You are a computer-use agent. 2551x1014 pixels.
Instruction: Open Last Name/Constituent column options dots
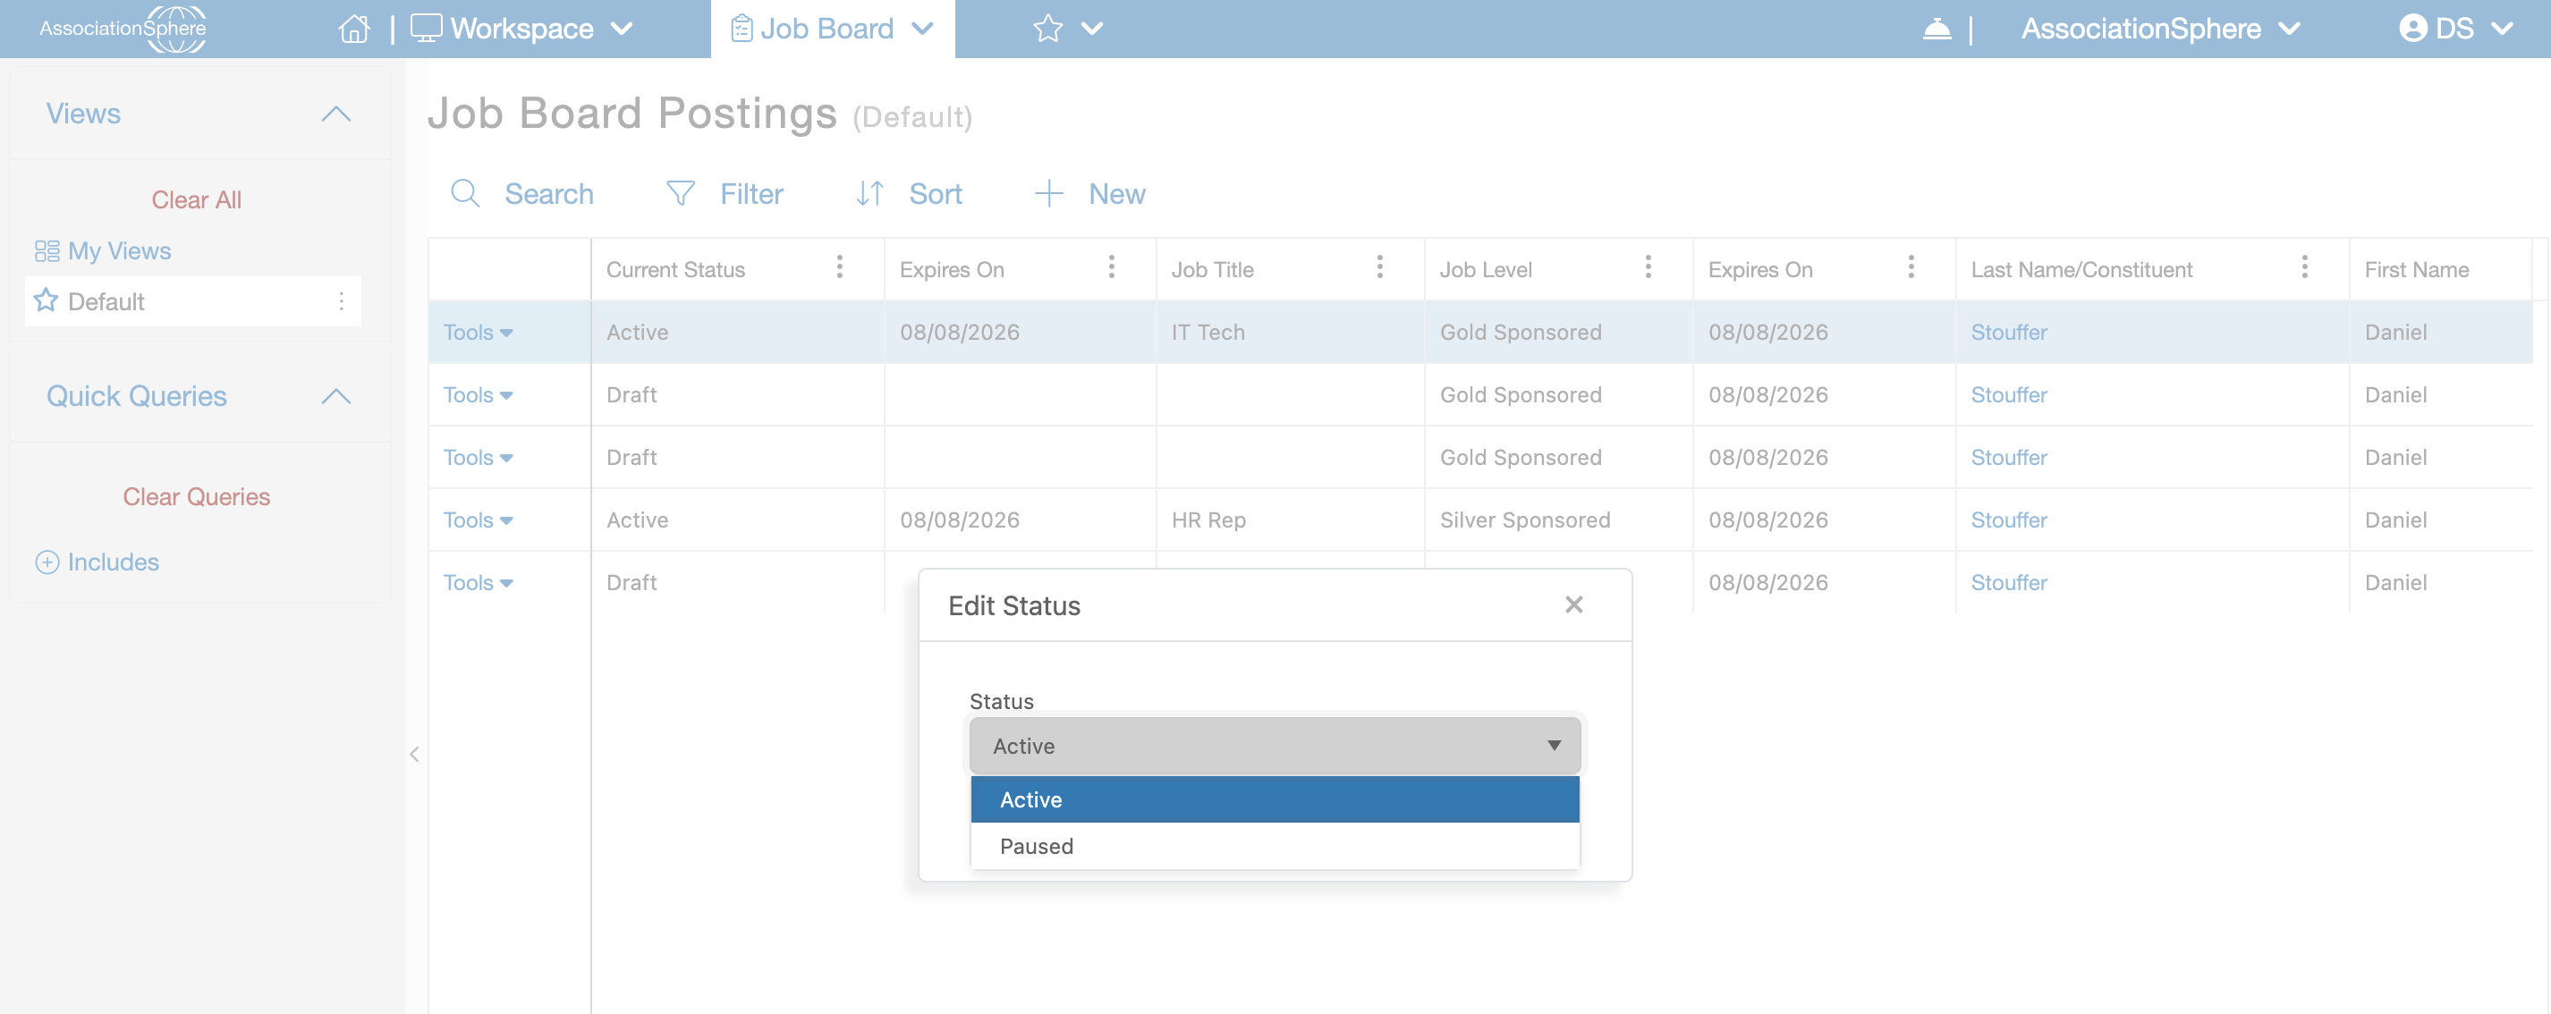[x=2304, y=267]
